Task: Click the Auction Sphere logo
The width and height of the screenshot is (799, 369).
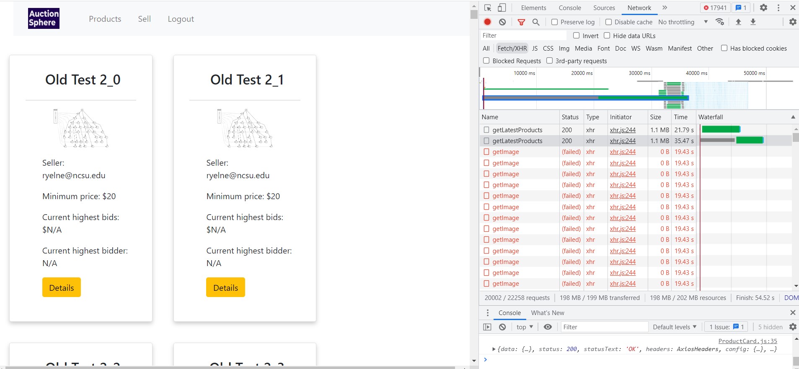Action: 44,18
